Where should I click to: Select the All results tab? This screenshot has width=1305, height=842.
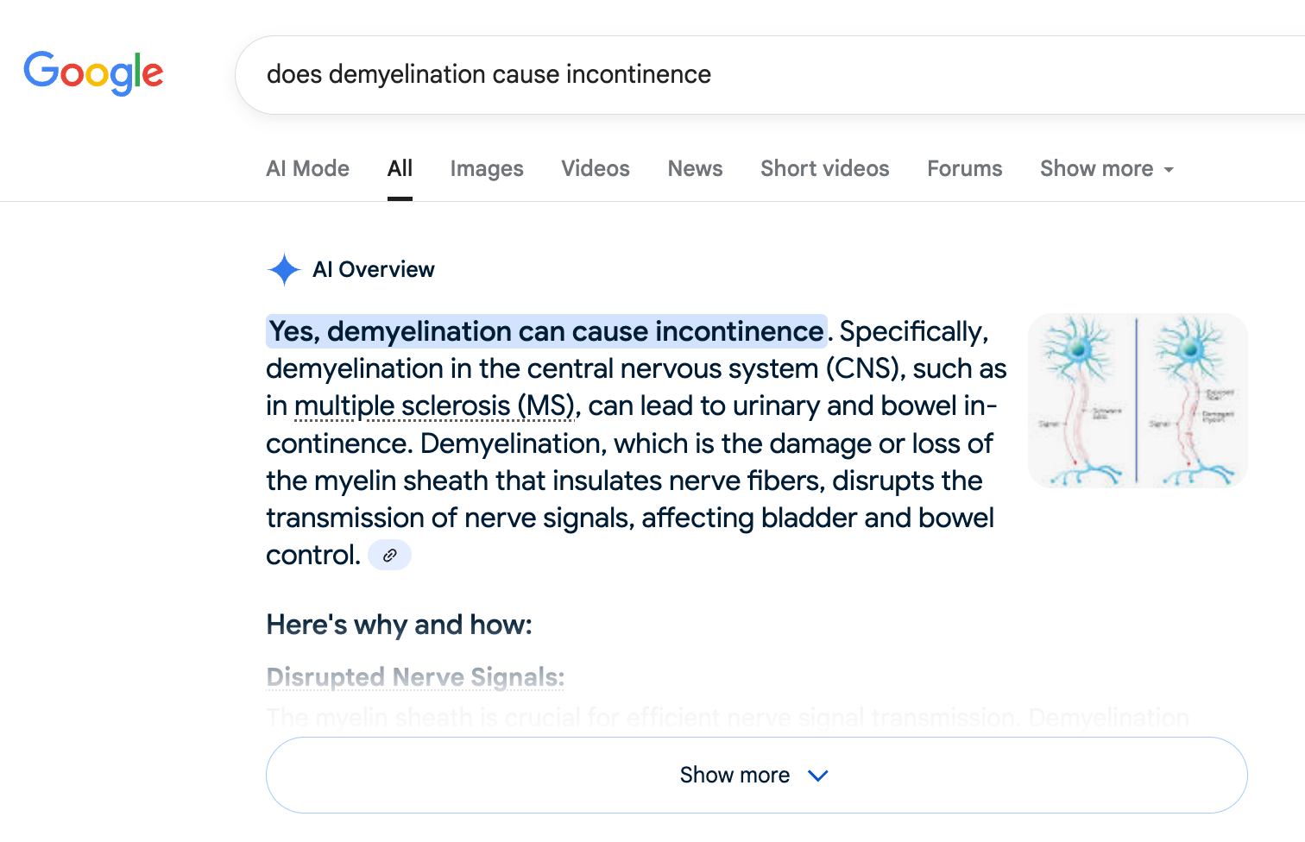[x=400, y=169]
